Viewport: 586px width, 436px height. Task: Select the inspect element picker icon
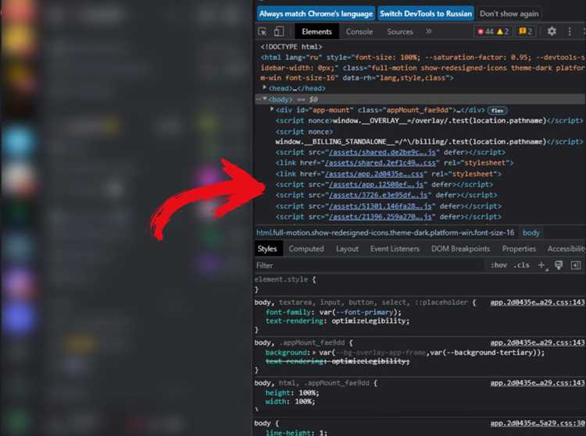tap(263, 32)
